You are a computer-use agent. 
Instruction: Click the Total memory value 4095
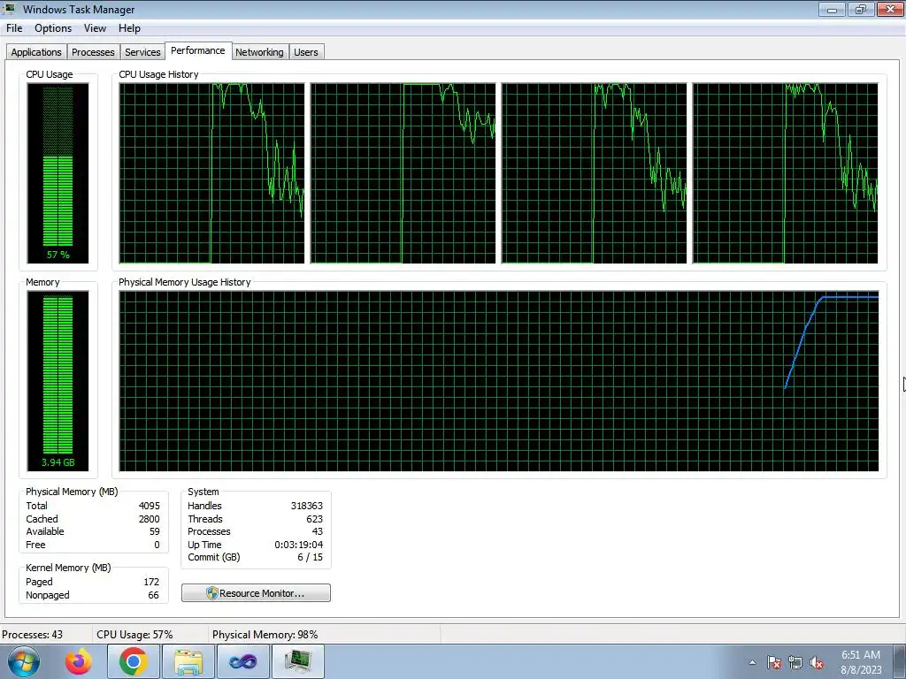(x=149, y=506)
